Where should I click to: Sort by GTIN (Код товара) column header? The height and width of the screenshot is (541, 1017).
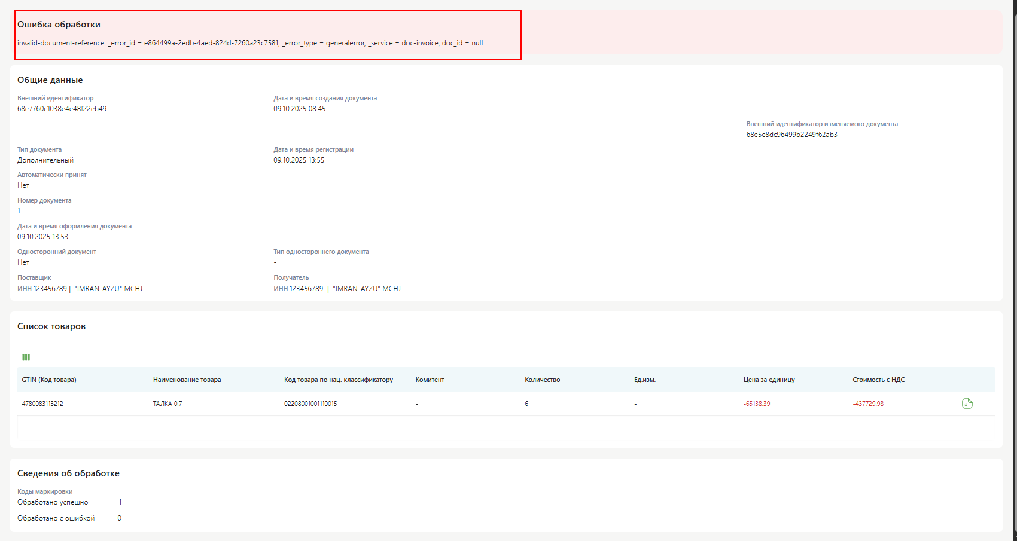click(x=49, y=380)
